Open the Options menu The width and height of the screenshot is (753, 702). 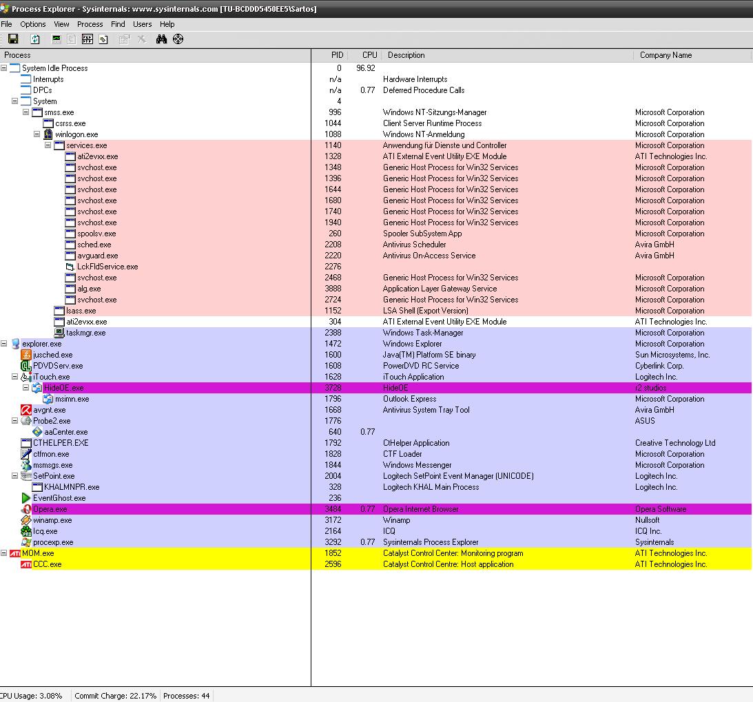point(32,24)
